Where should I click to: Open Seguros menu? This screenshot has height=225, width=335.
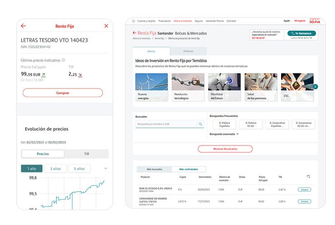[x=199, y=21]
